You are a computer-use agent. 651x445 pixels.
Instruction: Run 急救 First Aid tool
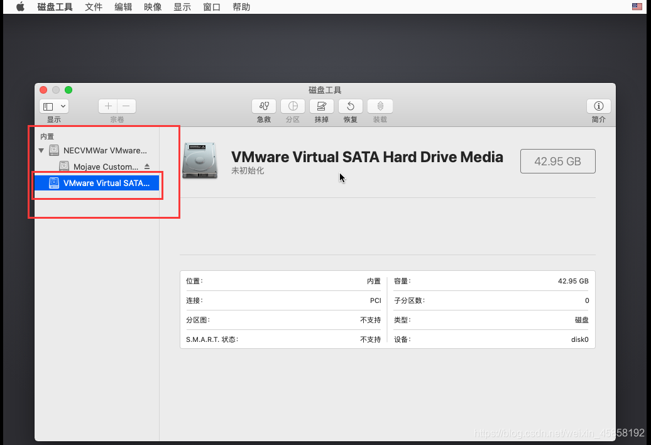(264, 106)
